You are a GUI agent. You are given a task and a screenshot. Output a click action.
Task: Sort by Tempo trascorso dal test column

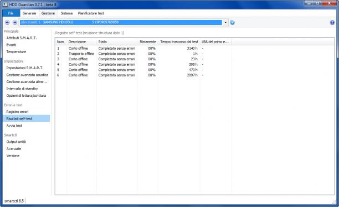pyautogui.click(x=179, y=42)
